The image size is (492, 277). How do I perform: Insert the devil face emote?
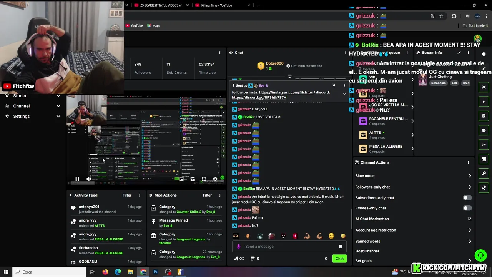pyautogui.click(x=283, y=236)
